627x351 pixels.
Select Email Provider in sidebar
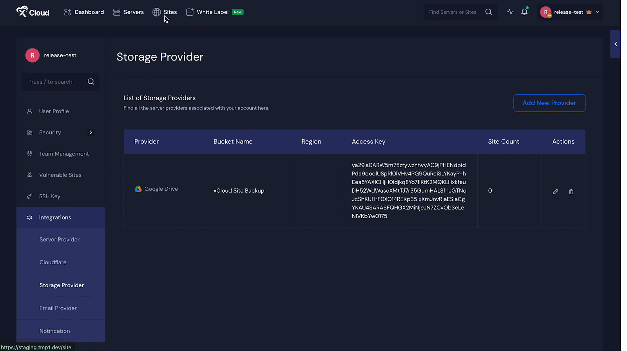point(58,308)
